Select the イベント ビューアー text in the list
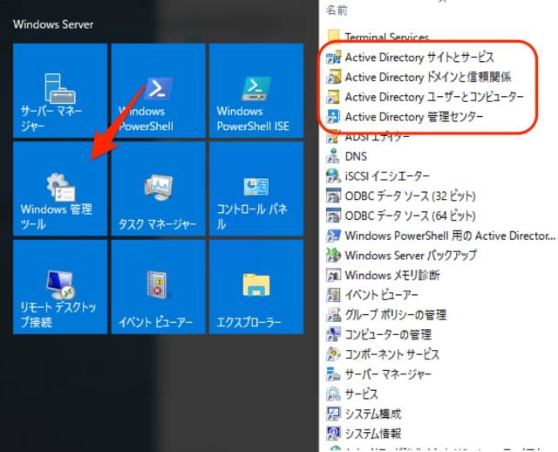Screen dimensions: 558x452 pyautogui.click(x=382, y=295)
